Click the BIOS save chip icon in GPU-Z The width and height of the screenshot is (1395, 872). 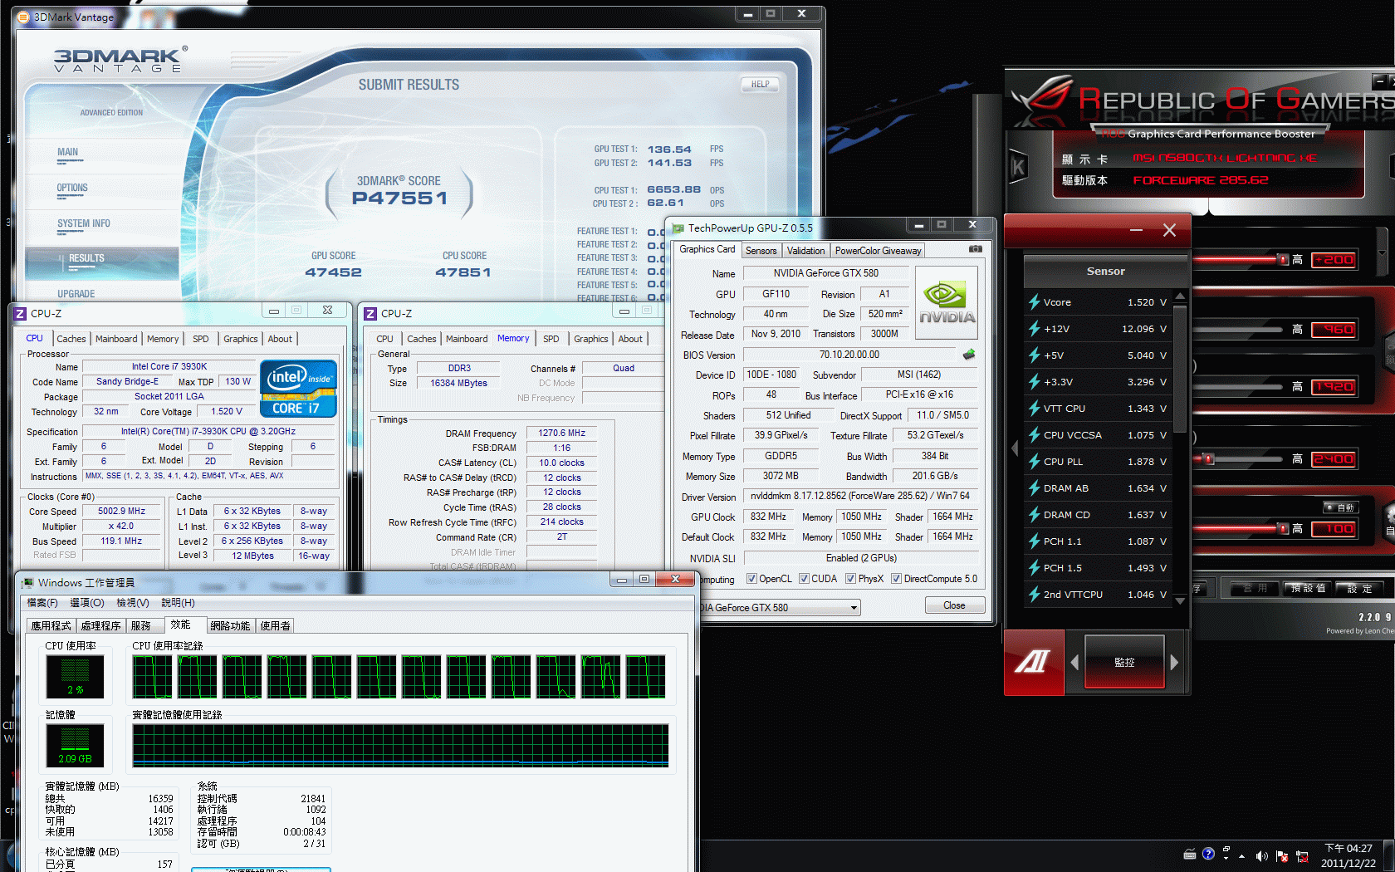click(x=969, y=355)
